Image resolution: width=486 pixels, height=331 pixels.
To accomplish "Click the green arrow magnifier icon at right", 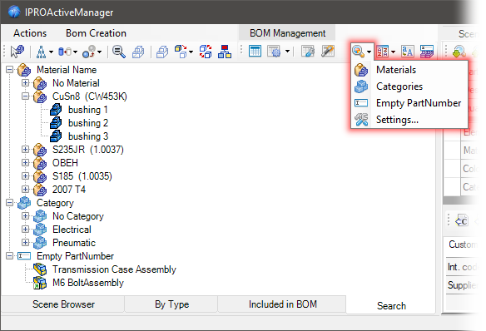I will click(x=459, y=52).
